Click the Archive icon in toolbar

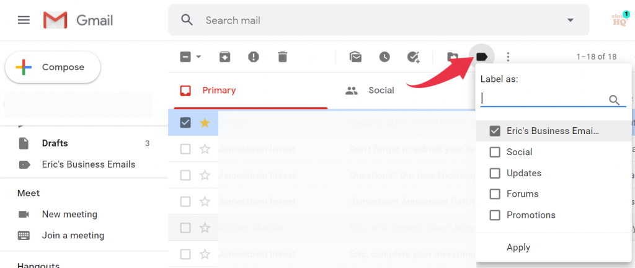[224, 57]
